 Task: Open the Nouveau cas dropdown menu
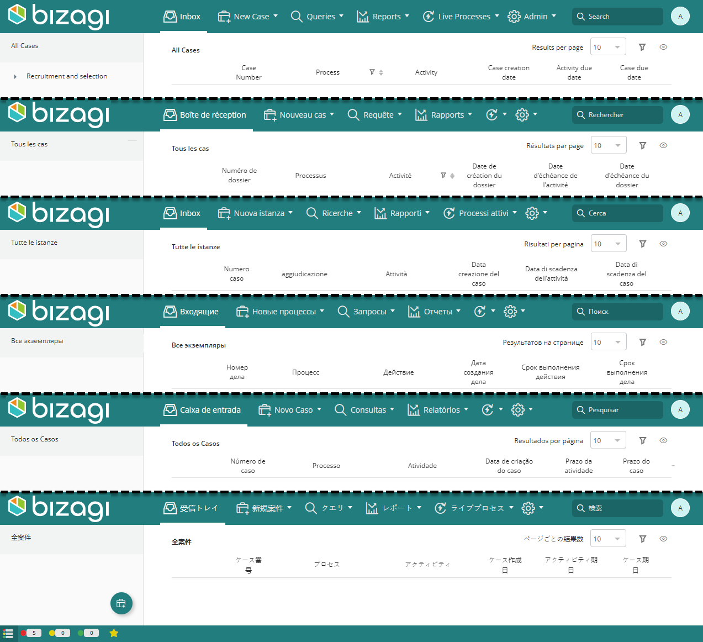tap(299, 115)
